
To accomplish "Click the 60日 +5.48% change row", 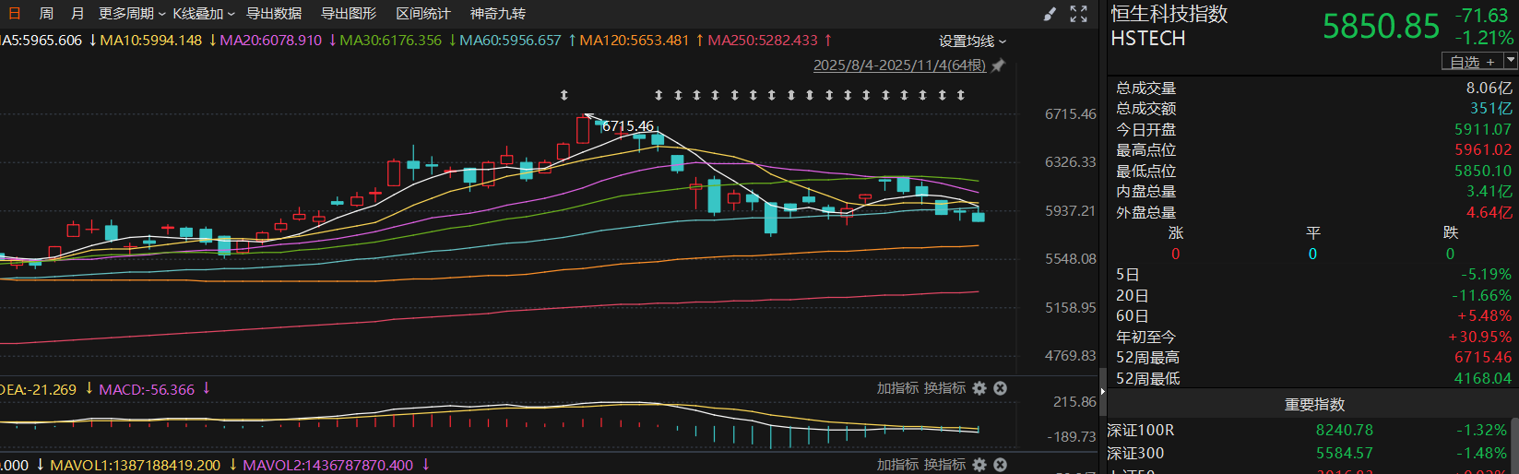I will point(1313,316).
